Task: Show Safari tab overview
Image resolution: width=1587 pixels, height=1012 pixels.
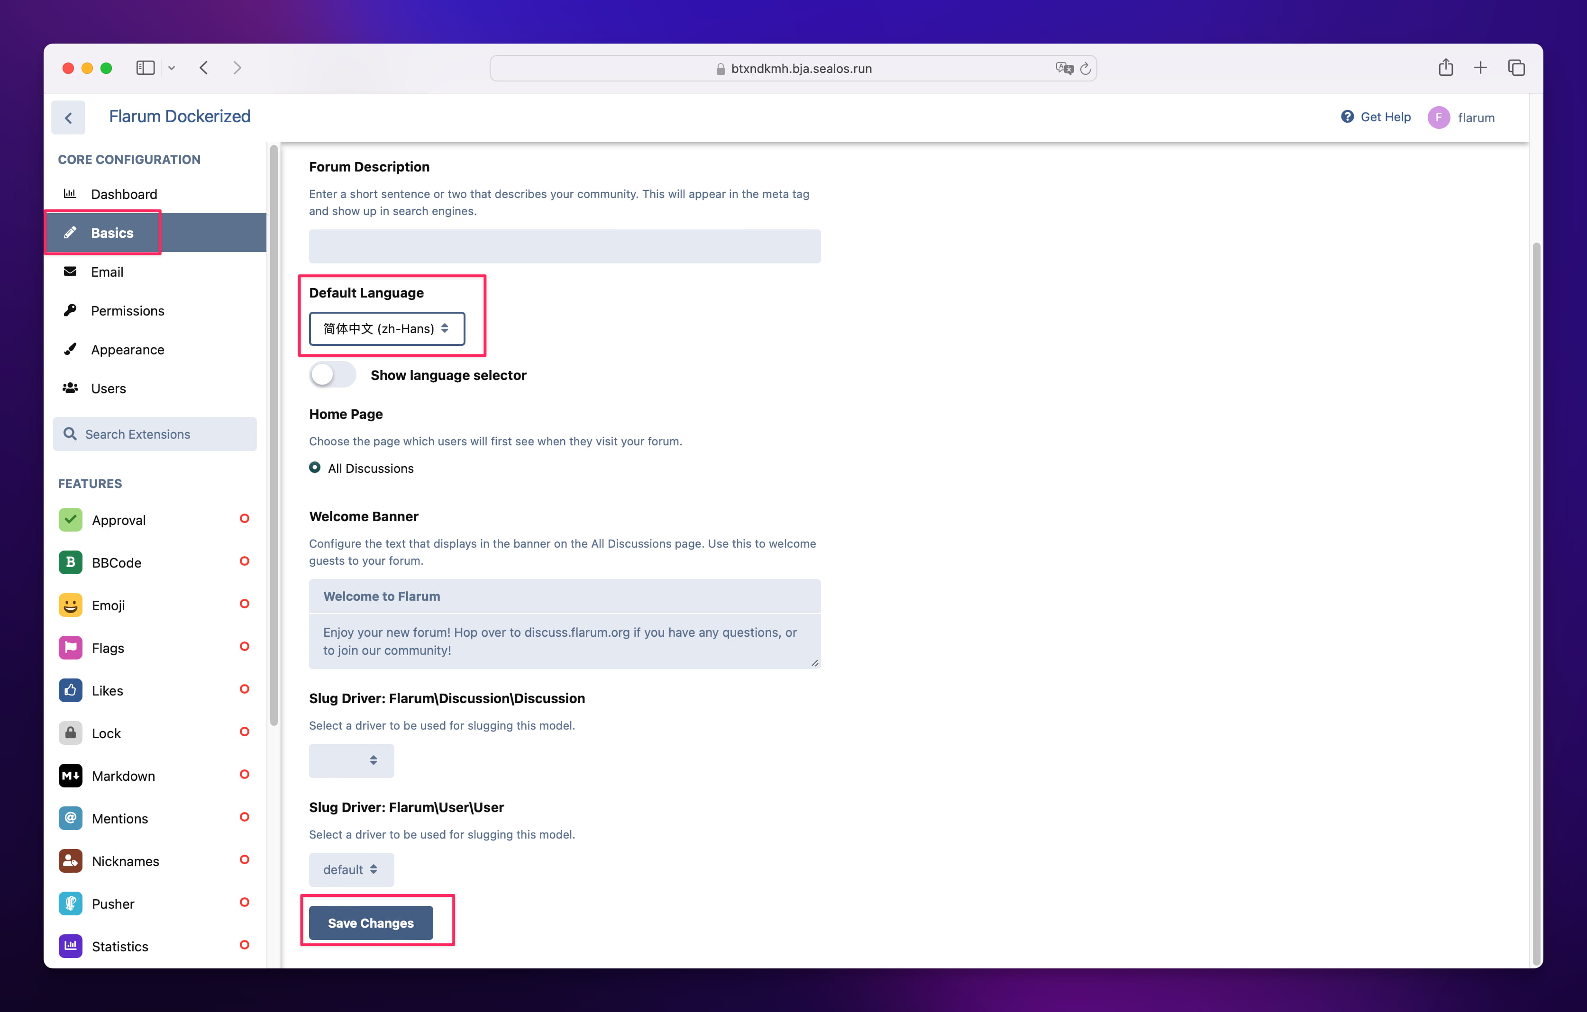Action: coord(1516,67)
